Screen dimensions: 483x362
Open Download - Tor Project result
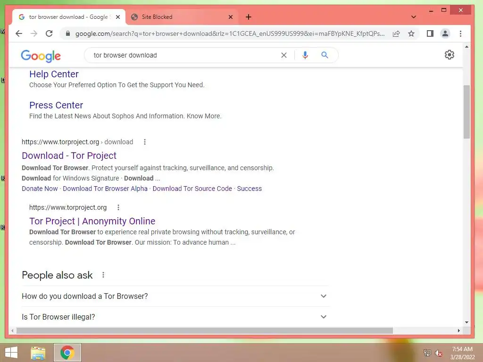click(69, 156)
